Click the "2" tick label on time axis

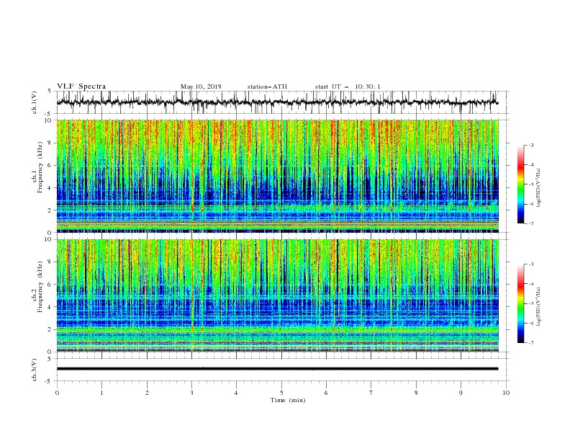[147, 393]
